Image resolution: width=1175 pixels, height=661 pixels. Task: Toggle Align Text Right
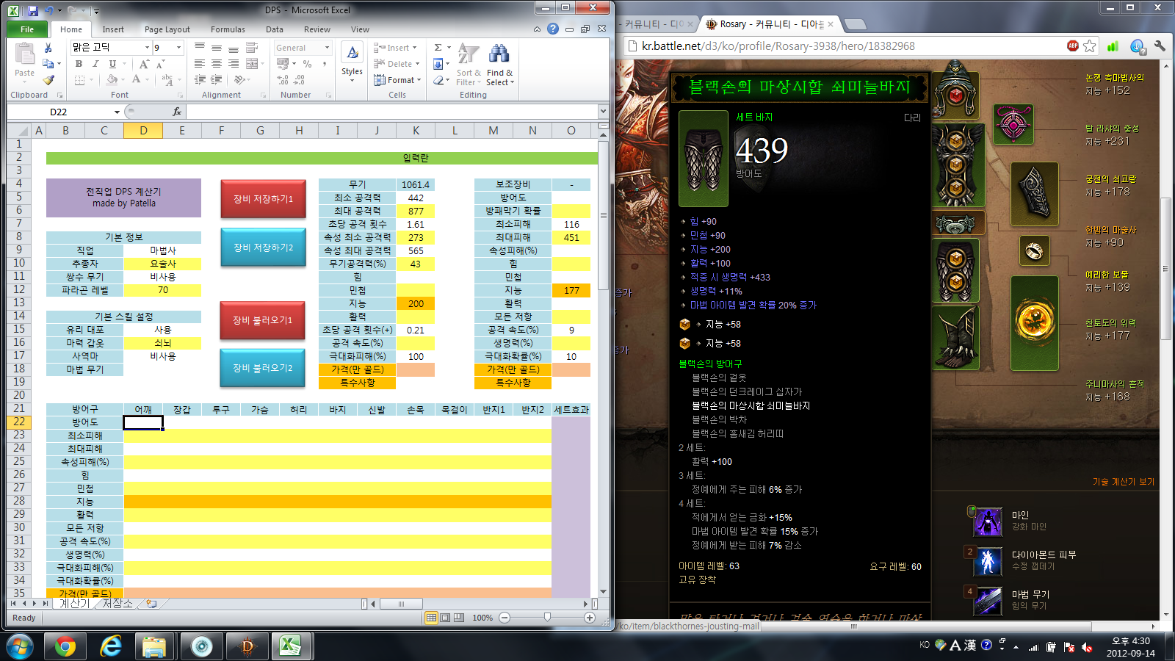coord(233,64)
